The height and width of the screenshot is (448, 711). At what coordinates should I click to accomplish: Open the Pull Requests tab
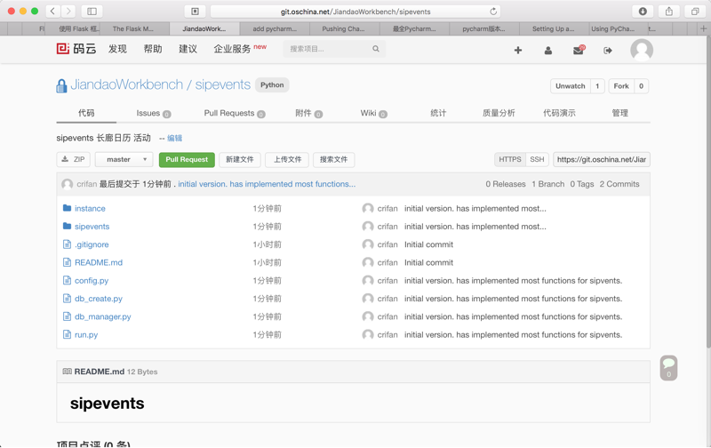tap(235, 114)
